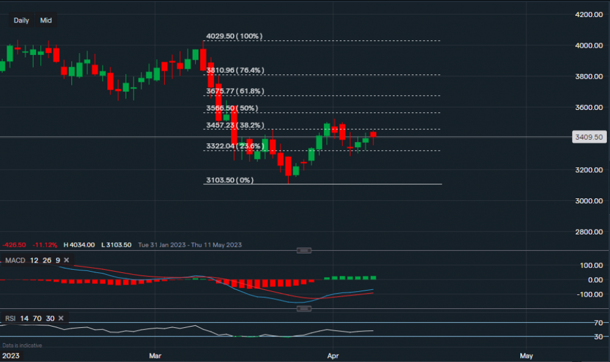Screen dimensions: 610x362
Task: Close the MACD indicator panel
Action: pos(65,260)
